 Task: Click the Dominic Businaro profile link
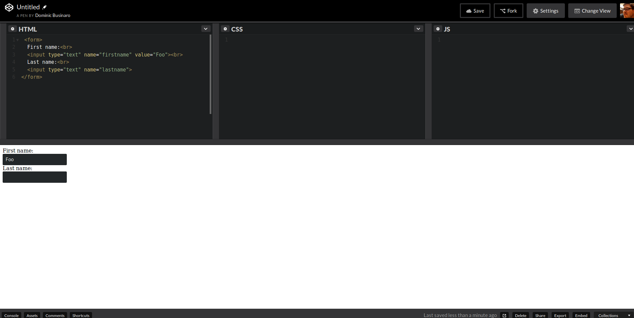53,15
